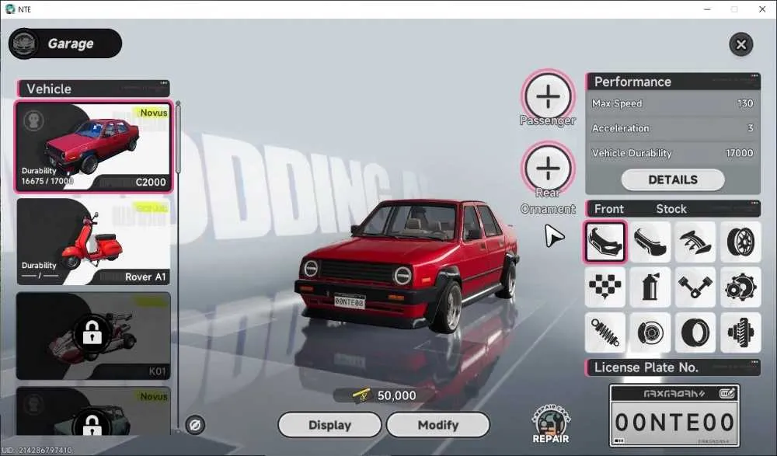The height and width of the screenshot is (456, 777).
Task: Open the suspension spring upgrade category
Action: tap(605, 332)
